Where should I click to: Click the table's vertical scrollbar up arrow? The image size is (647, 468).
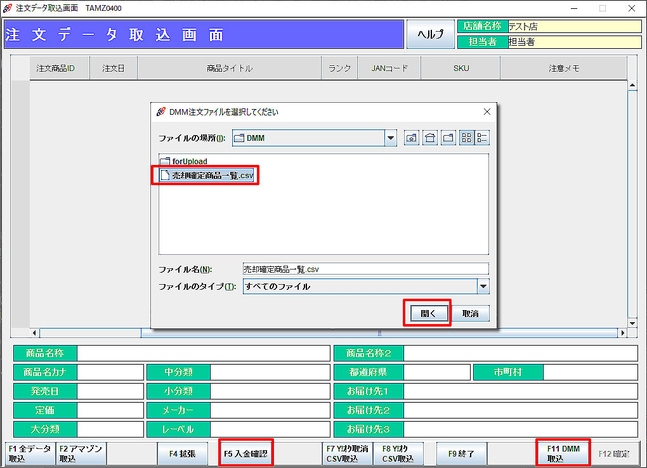(632, 85)
